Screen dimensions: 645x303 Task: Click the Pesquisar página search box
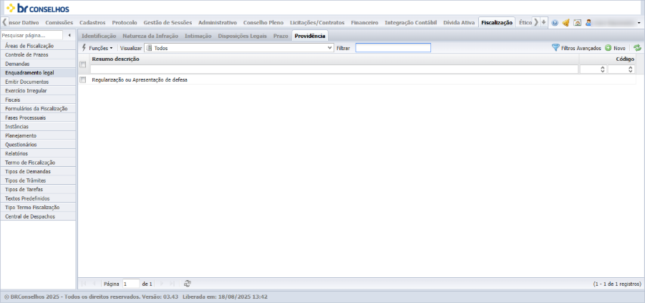tap(31, 35)
